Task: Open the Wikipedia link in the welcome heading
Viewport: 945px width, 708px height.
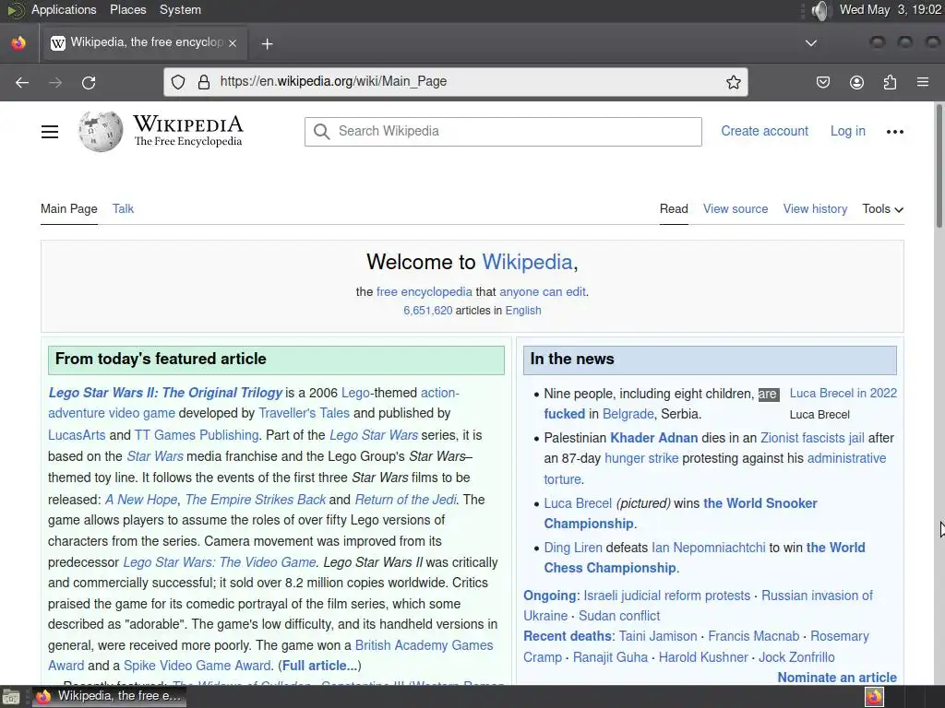Action: point(527,262)
